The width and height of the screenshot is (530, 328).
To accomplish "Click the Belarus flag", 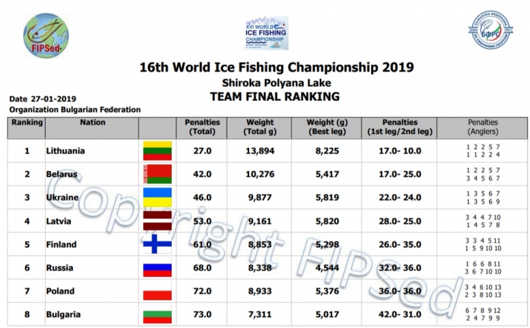I will pyautogui.click(x=158, y=174).
